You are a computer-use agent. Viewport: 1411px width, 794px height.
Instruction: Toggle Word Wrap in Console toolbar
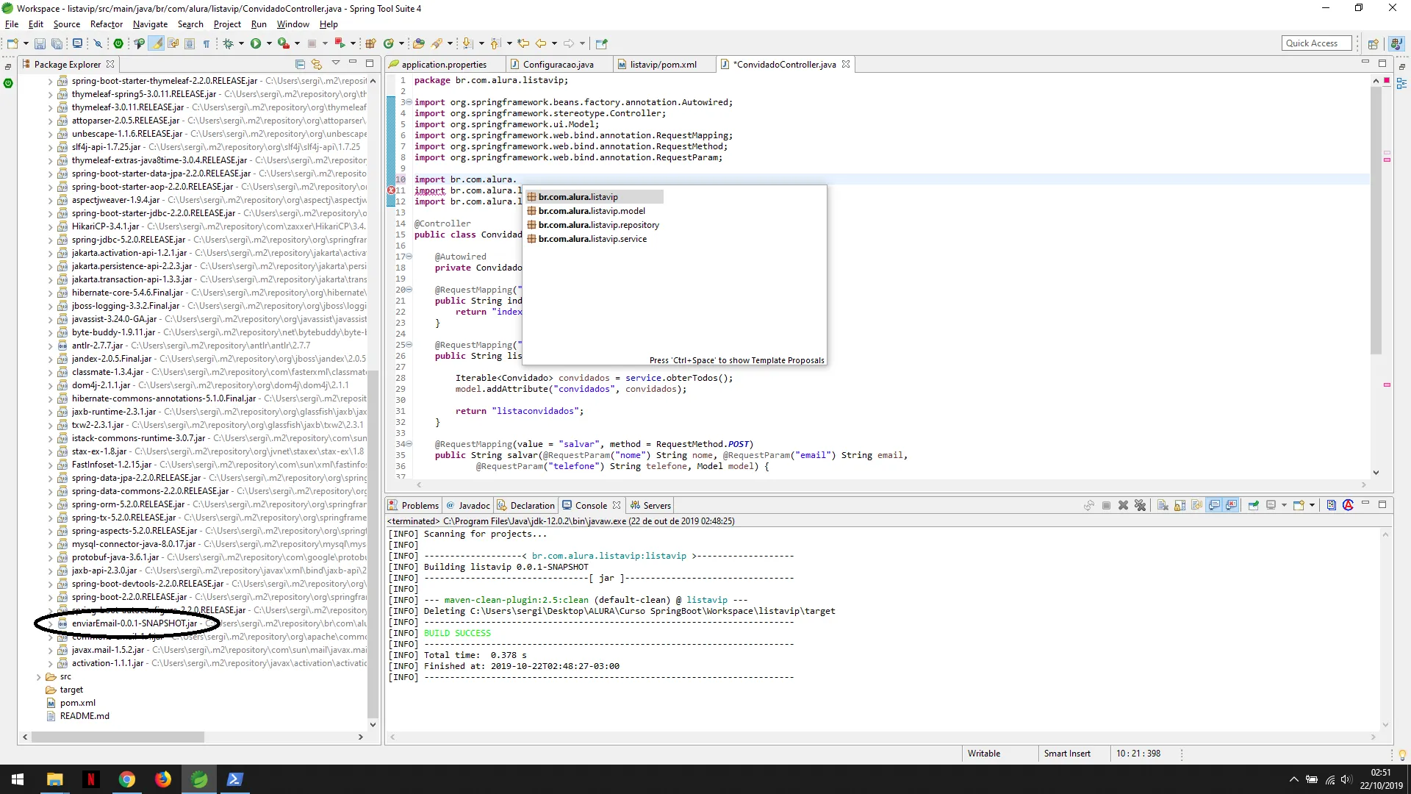point(1196,505)
